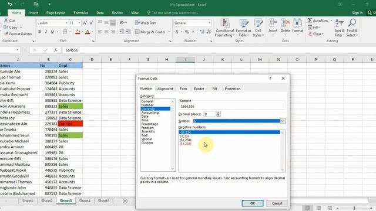Click Sign in link
Image resolution: width=376 pixels, height=211 pixels.
357,13
